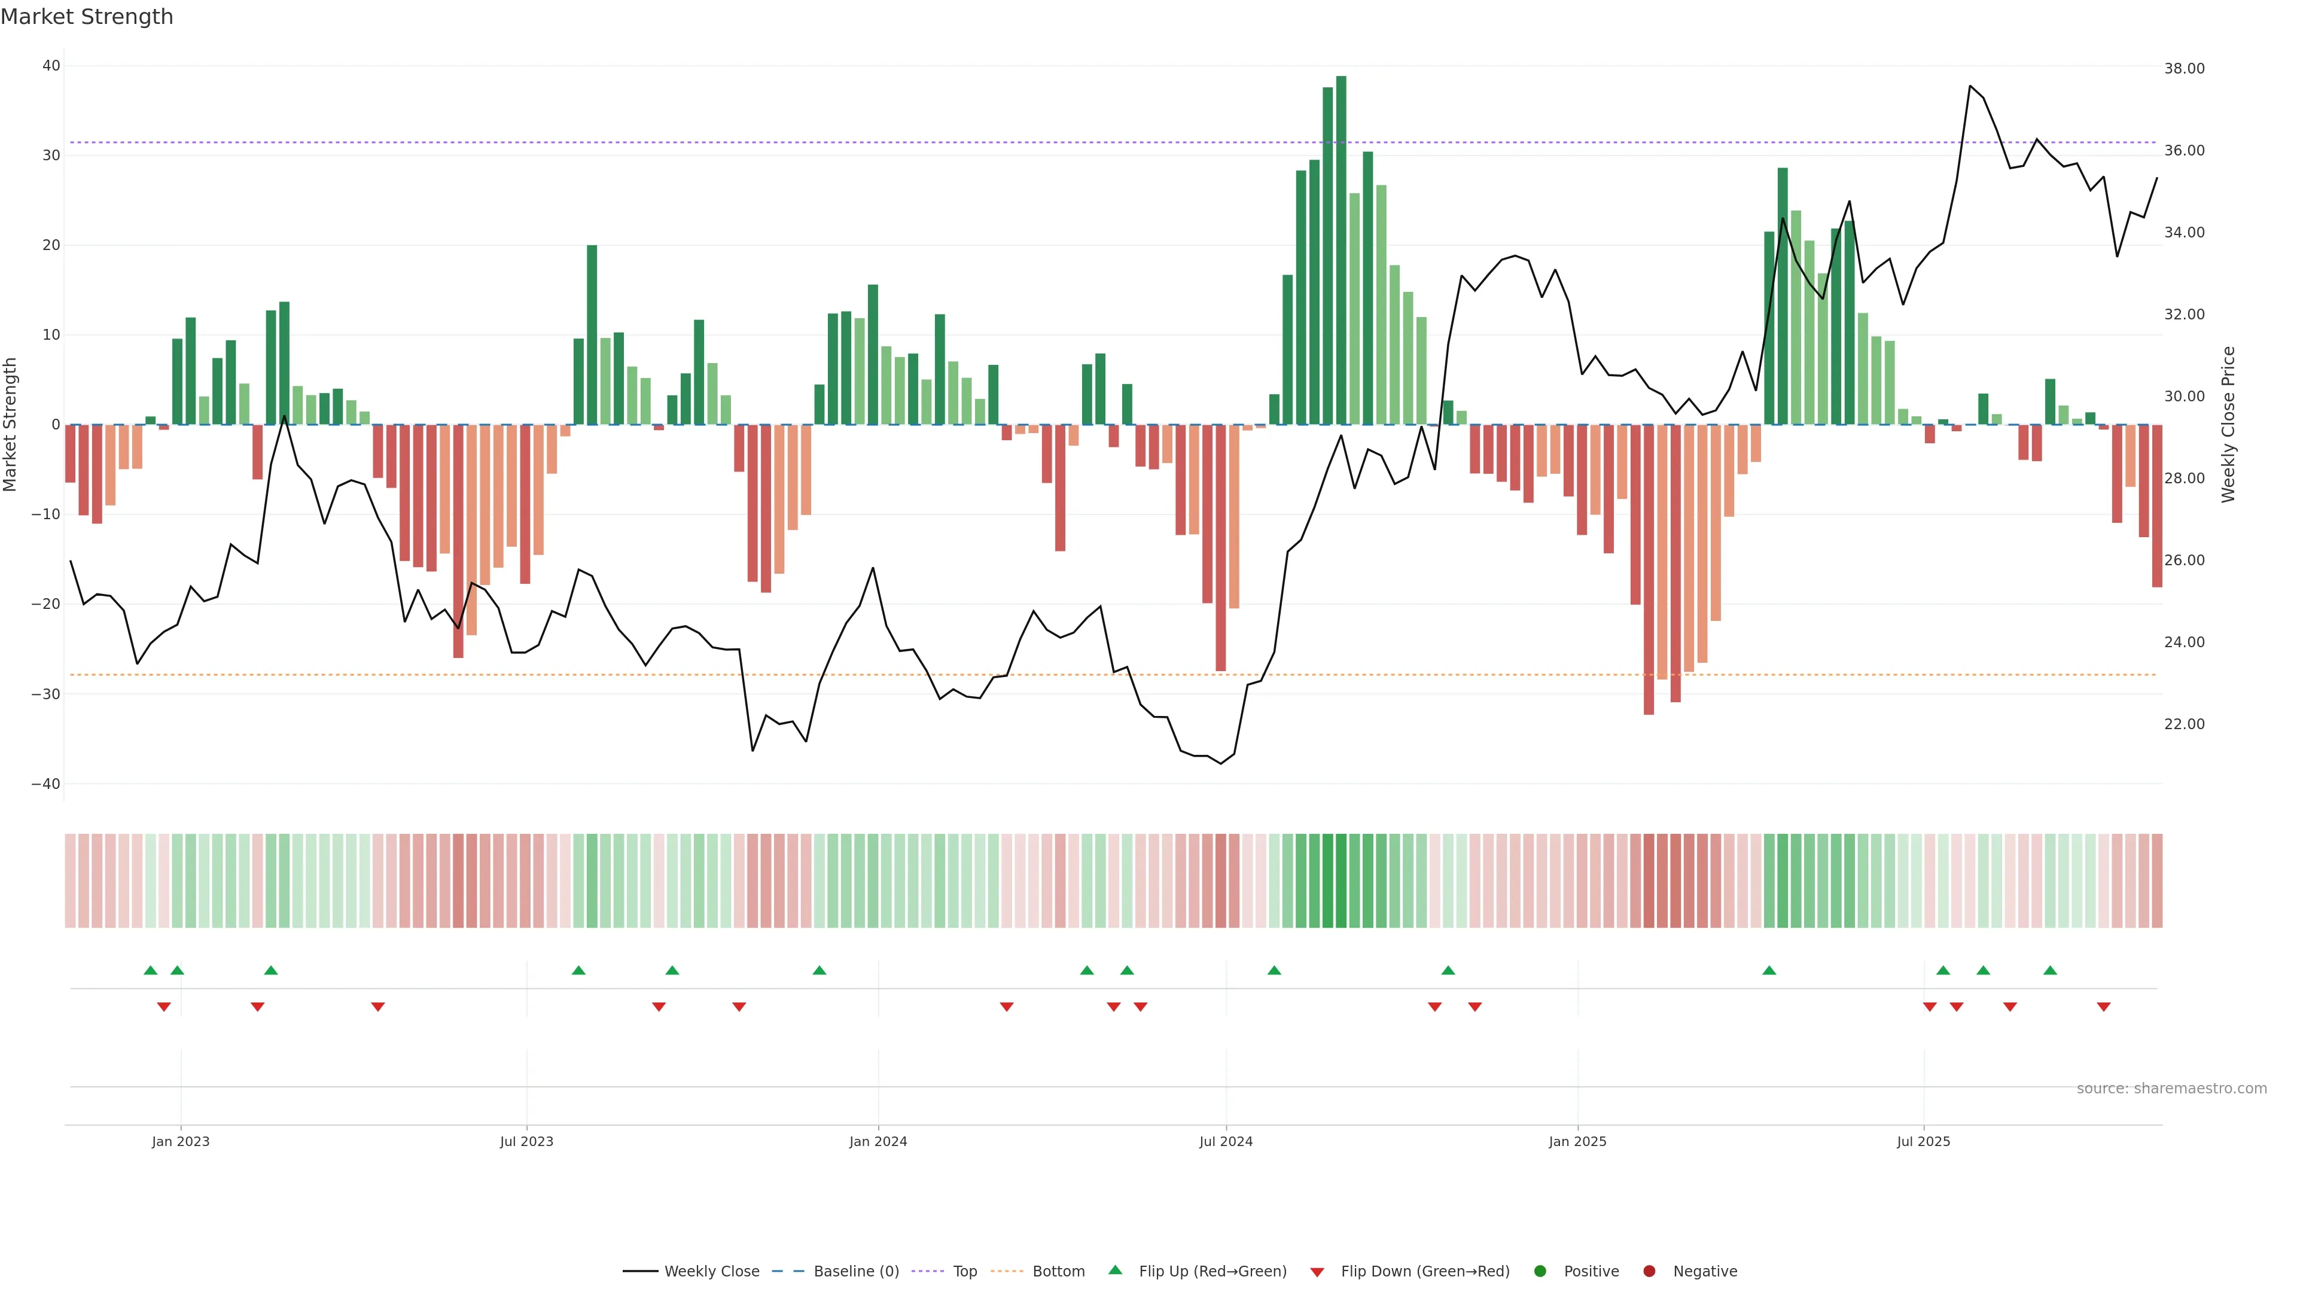The height and width of the screenshot is (1292, 2297).
Task: Click Positive green circle legend icon
Action: point(1540,1270)
